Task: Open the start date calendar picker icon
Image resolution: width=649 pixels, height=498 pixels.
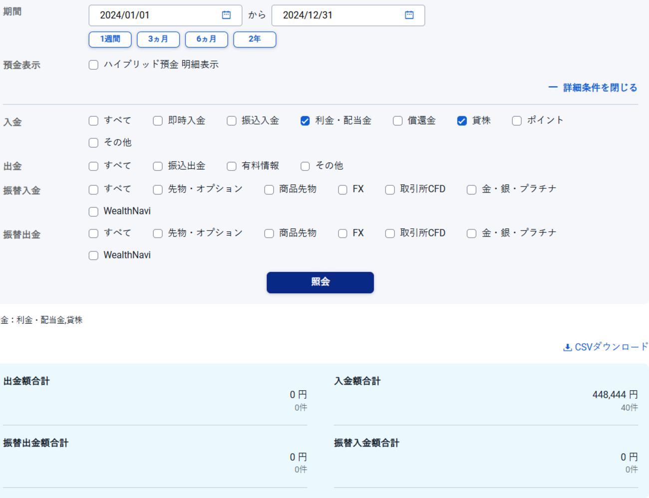Action: pos(226,15)
